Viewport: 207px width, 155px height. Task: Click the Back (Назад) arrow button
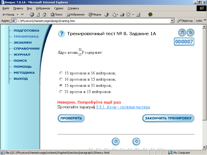click(8, 14)
